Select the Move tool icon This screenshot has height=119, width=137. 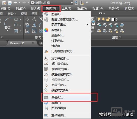click(x=27, y=19)
